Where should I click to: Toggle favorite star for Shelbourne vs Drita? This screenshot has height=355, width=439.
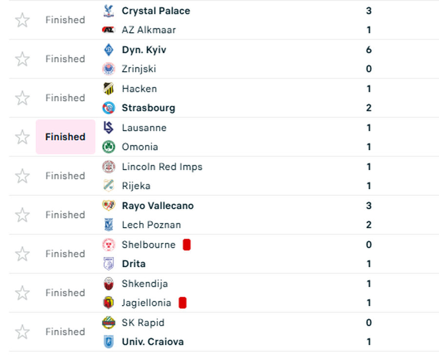click(x=22, y=254)
